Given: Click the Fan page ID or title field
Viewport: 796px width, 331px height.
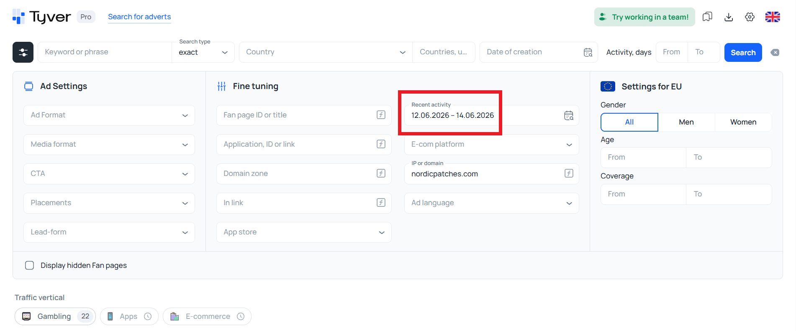Looking at the screenshot, I should pyautogui.click(x=304, y=115).
